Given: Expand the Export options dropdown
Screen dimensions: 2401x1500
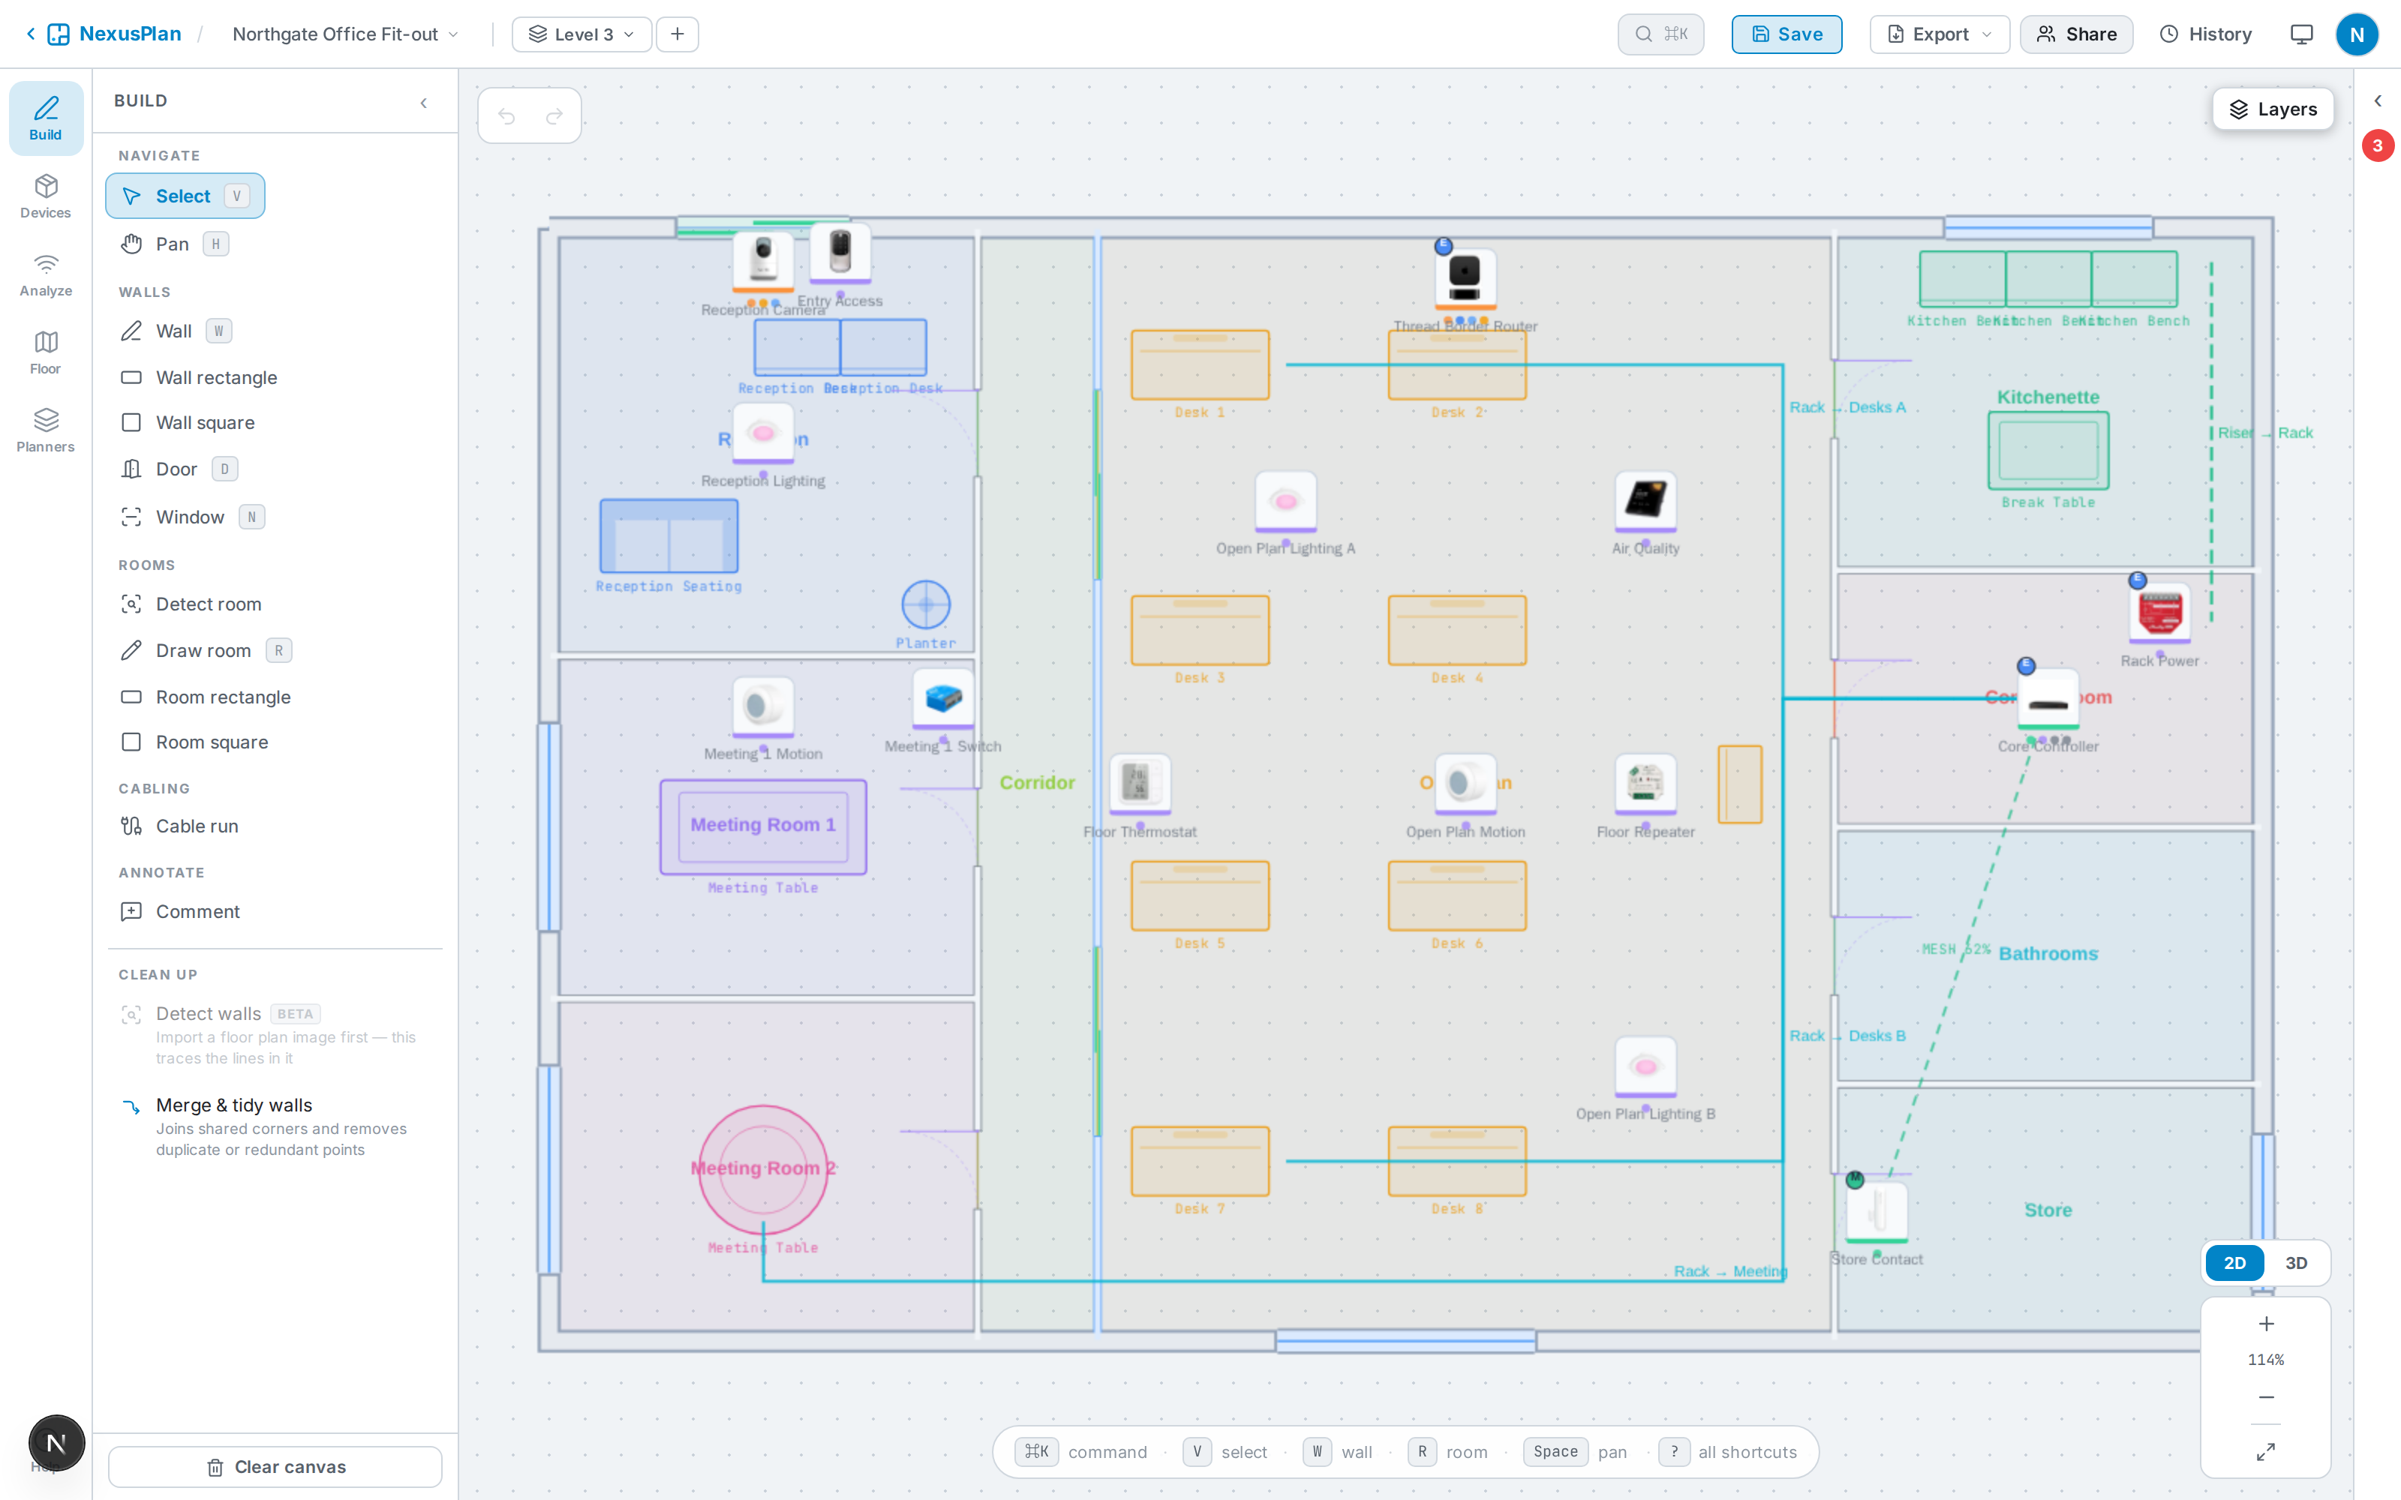Looking at the screenshot, I should tap(1940, 34).
